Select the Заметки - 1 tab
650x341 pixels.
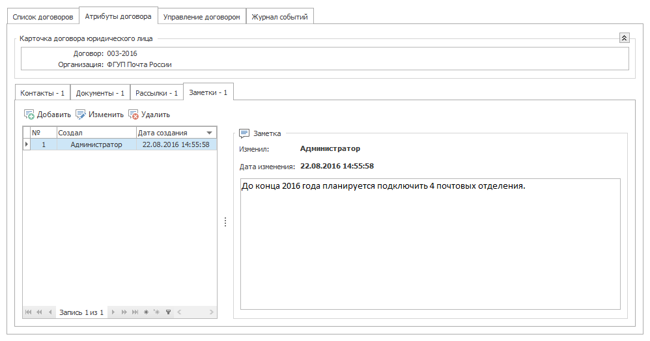[x=208, y=92]
